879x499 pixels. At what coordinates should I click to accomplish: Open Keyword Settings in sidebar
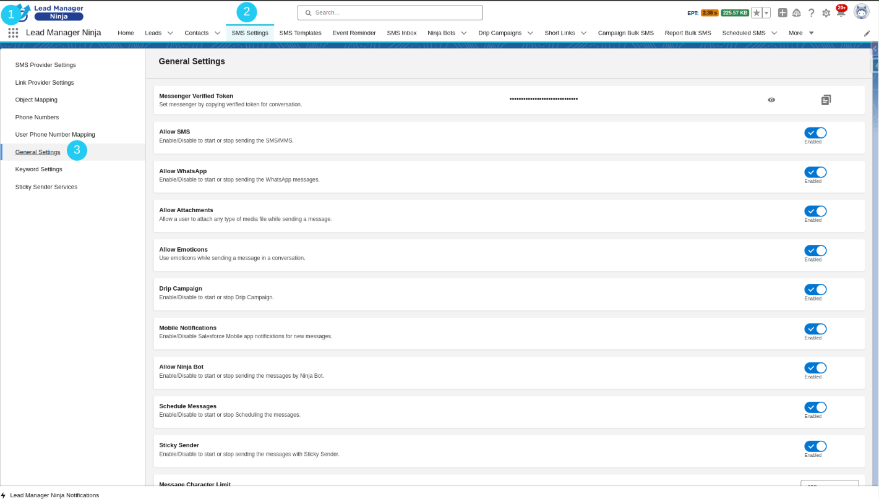(39, 169)
